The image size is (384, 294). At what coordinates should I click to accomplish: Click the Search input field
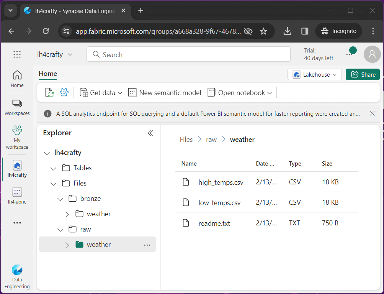click(x=188, y=54)
